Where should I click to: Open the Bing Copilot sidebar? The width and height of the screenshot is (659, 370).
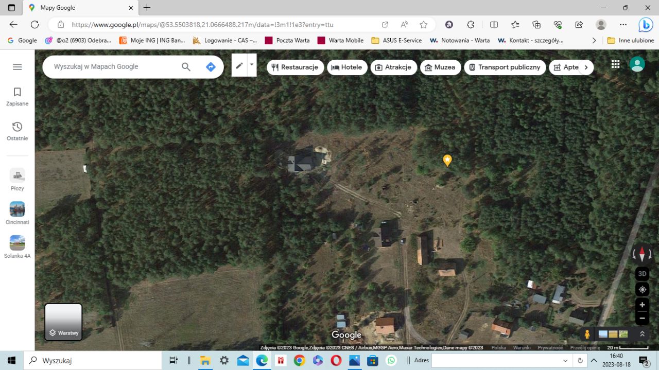coord(646,24)
